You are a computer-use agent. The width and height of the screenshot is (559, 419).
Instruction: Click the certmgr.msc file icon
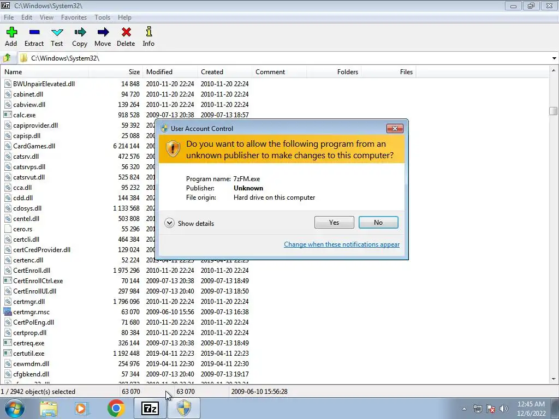8,312
